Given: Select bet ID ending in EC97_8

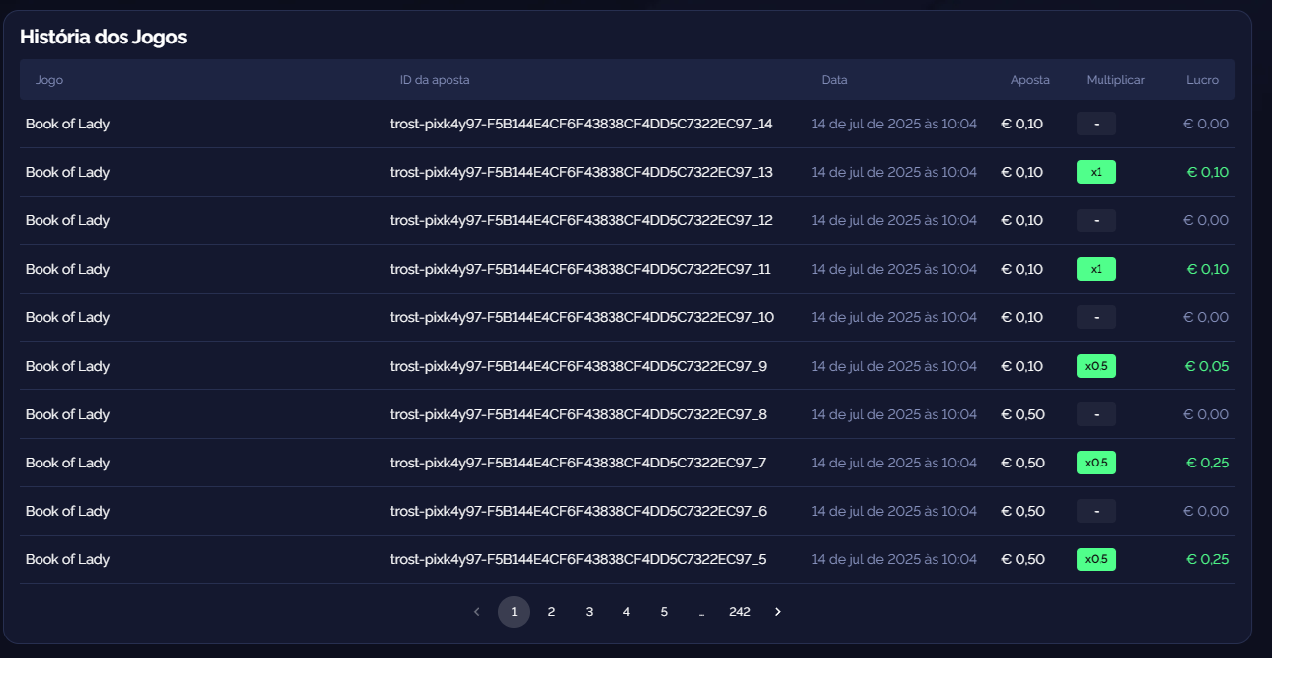Looking at the screenshot, I should (x=578, y=414).
